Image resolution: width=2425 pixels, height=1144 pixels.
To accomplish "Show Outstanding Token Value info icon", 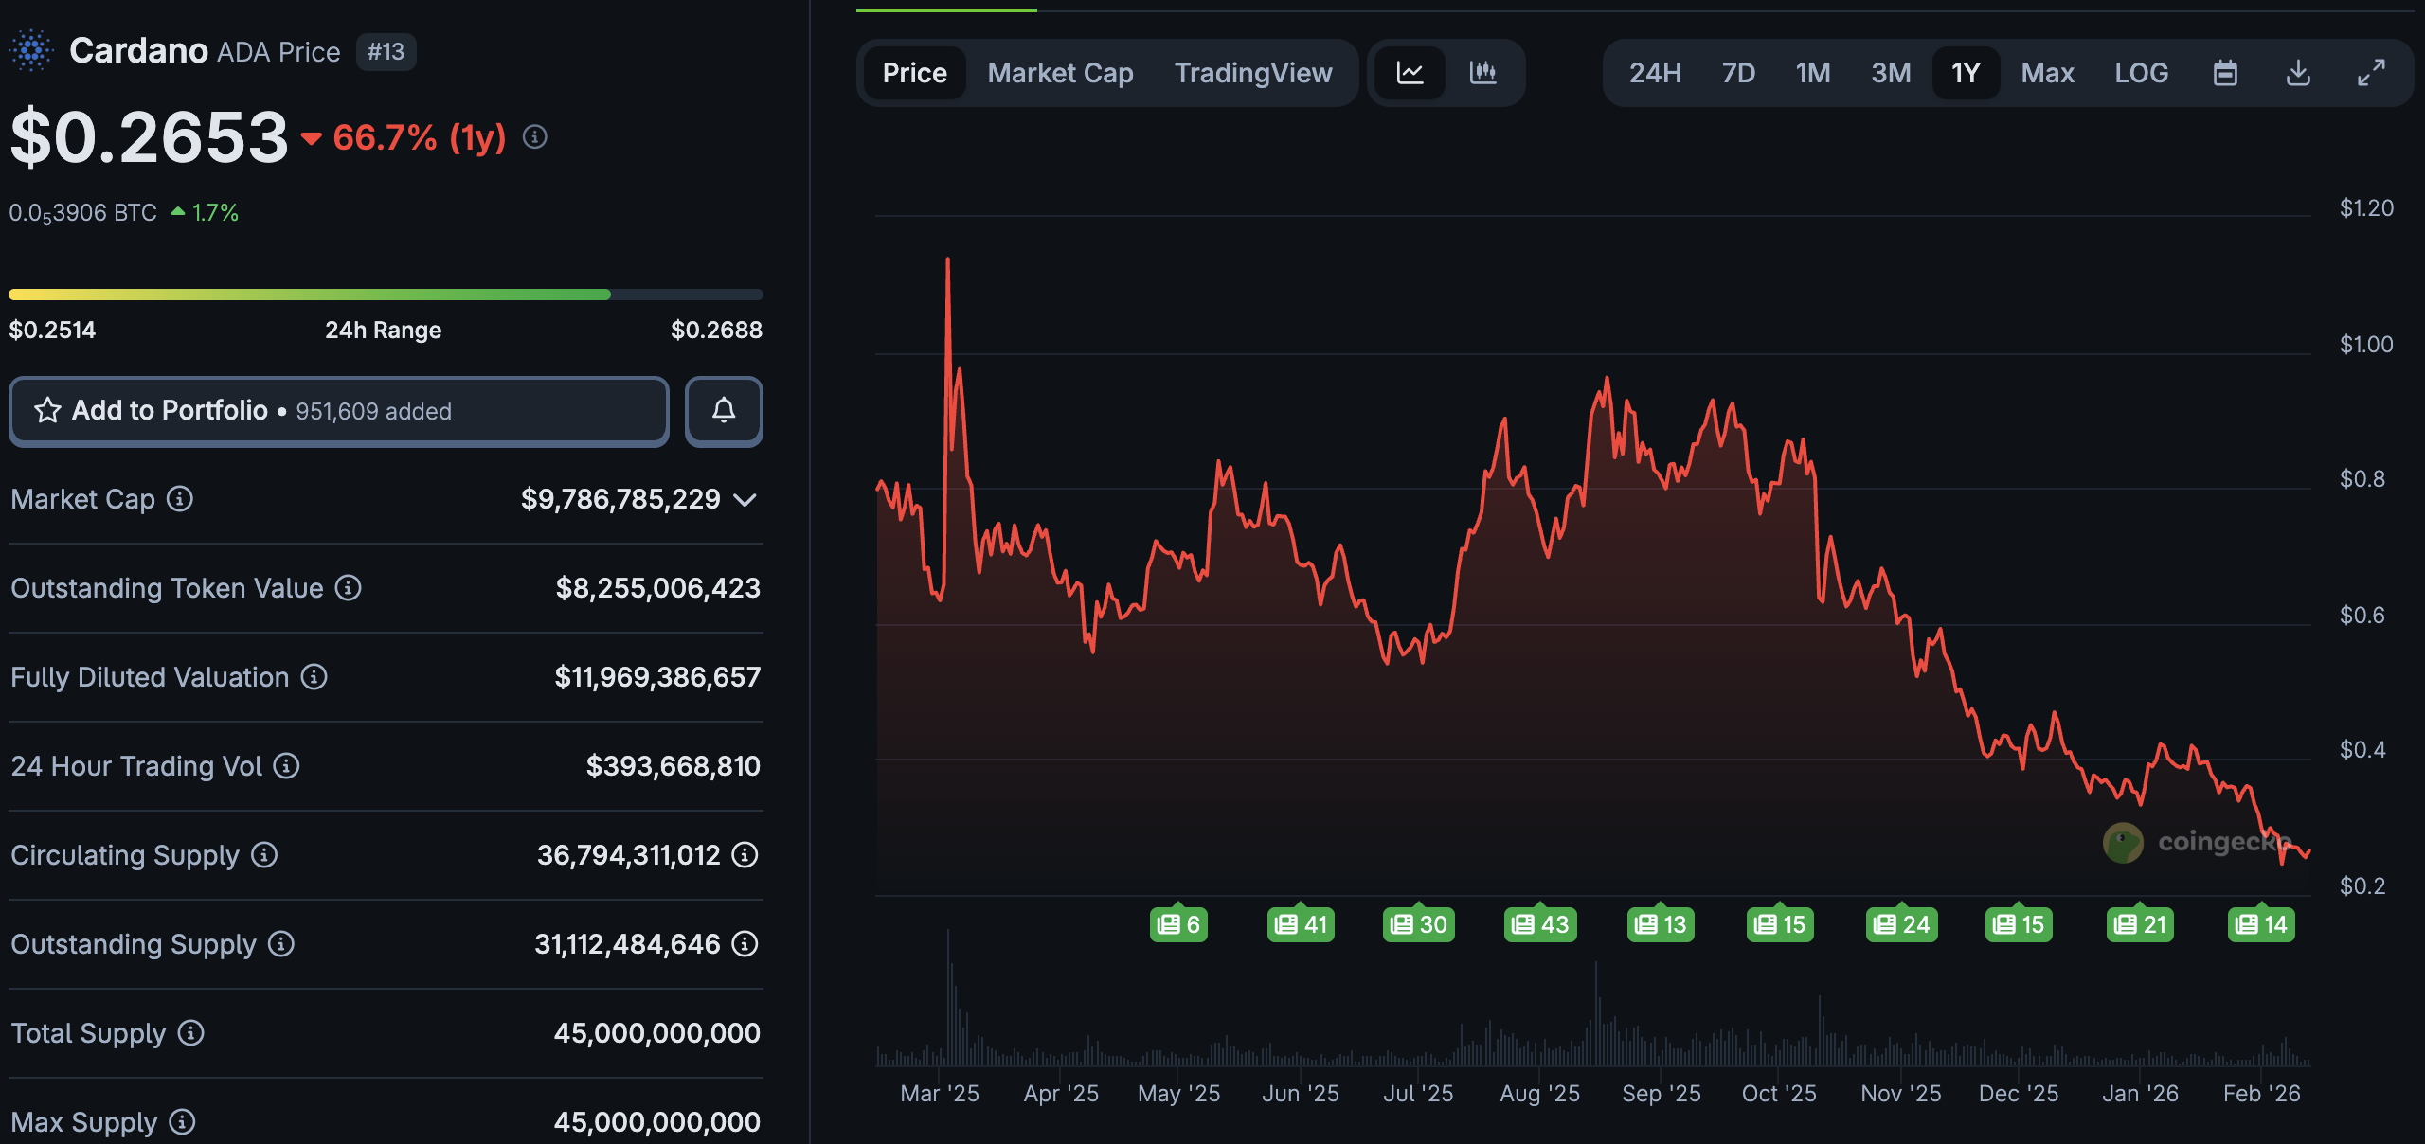I will click(x=349, y=588).
